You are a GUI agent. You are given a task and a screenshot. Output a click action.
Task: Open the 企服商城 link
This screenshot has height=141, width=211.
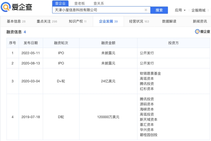[198, 10]
